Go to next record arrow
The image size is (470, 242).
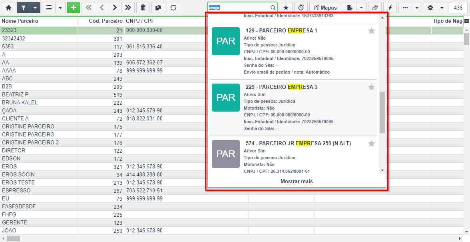[115, 8]
